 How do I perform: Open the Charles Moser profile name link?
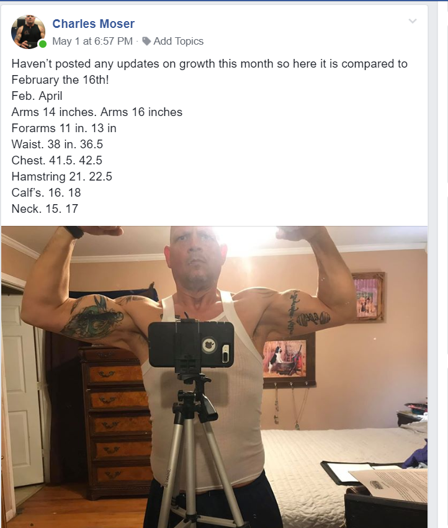(93, 24)
